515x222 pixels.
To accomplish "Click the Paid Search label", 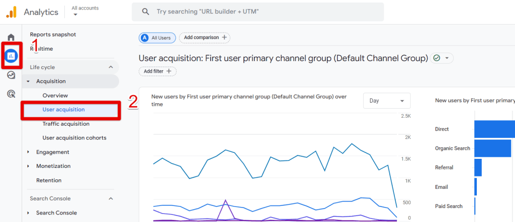I will click(x=449, y=206).
